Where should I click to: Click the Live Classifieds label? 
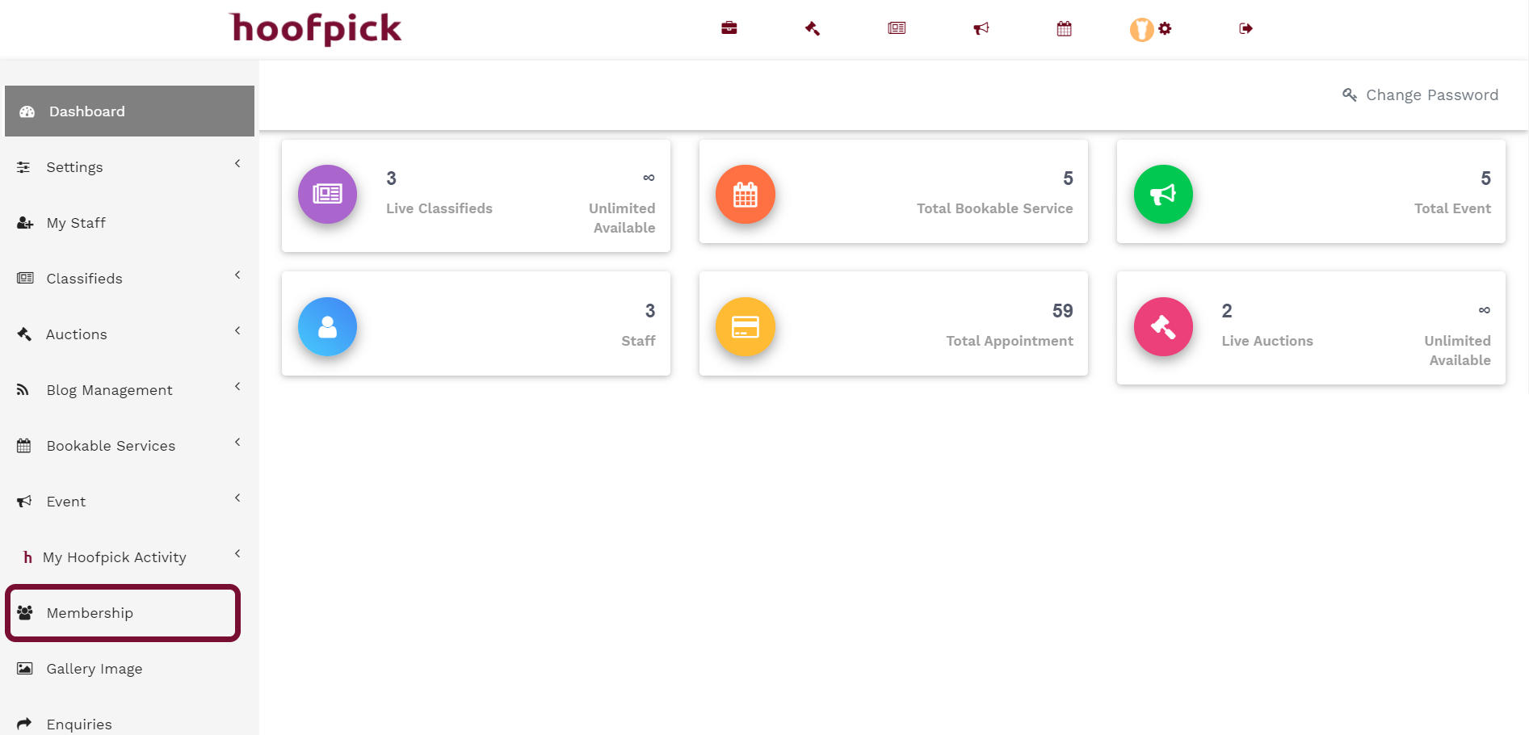point(439,208)
